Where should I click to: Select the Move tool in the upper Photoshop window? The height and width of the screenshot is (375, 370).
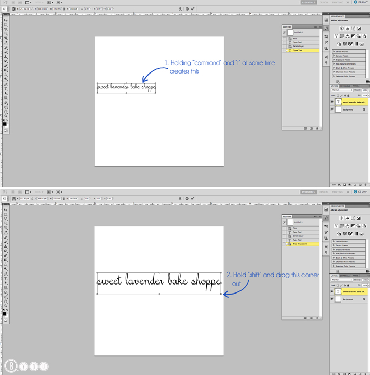pyautogui.click(x=6, y=20)
